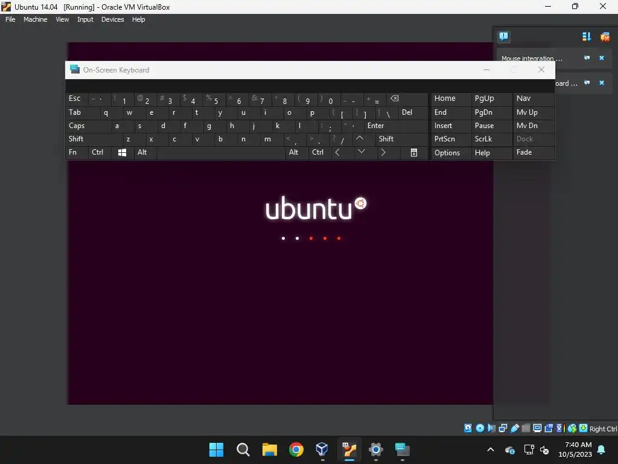Click the Del key
Viewport: 618px width, 464px height.
(x=413, y=113)
